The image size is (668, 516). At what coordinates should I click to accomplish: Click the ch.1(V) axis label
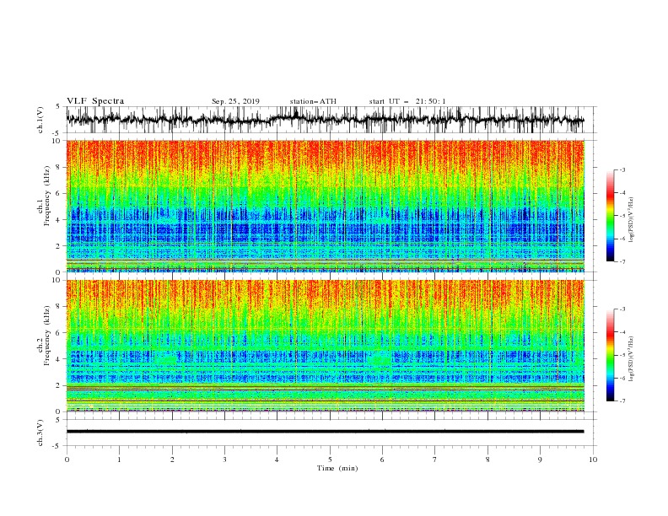point(40,120)
